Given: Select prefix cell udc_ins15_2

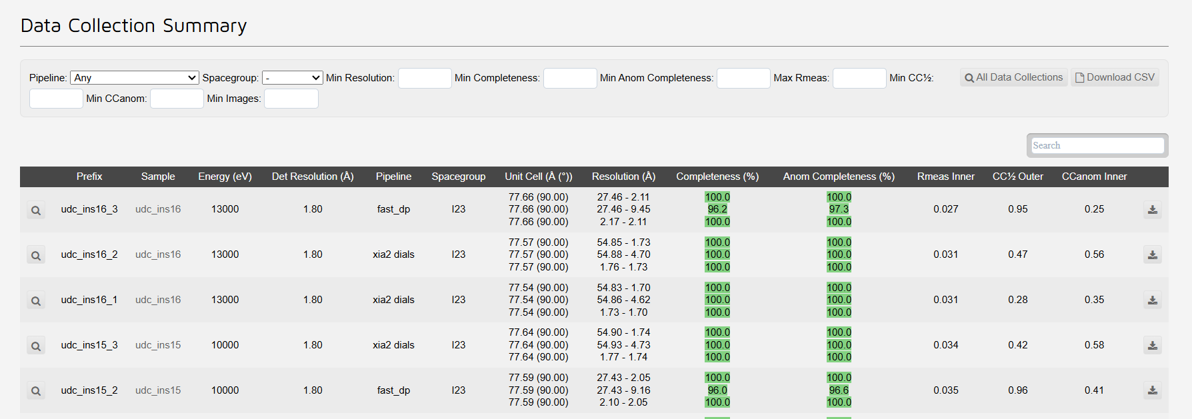Looking at the screenshot, I should pos(89,390).
